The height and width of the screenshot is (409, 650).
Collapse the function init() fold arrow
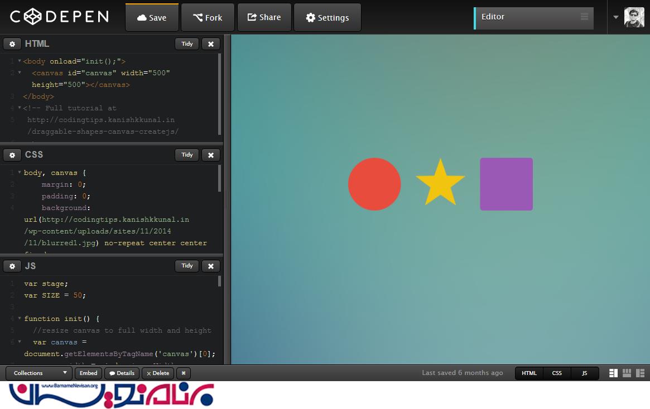[x=20, y=318]
